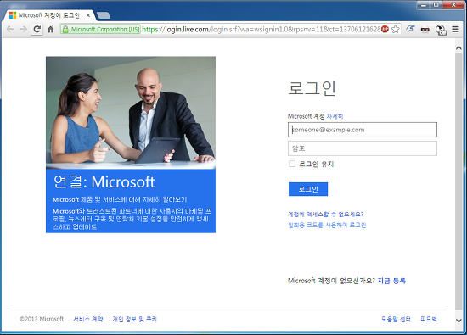Open the 연결: Microsoft promo photo
Screen dimensions: 467x335
(x=131, y=113)
